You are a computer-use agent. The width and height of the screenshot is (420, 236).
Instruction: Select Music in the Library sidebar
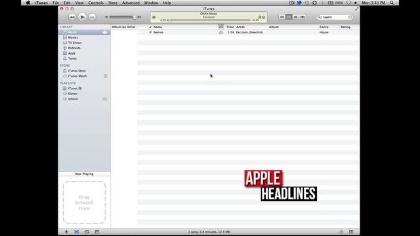click(84, 32)
